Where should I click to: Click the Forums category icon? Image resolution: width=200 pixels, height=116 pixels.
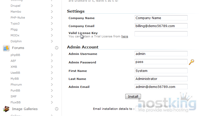[6, 48]
